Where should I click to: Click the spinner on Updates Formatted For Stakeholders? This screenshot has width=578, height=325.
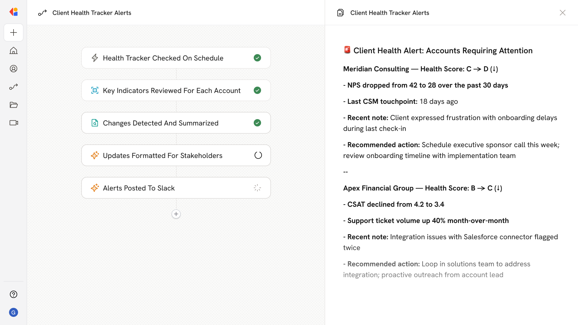tap(258, 155)
